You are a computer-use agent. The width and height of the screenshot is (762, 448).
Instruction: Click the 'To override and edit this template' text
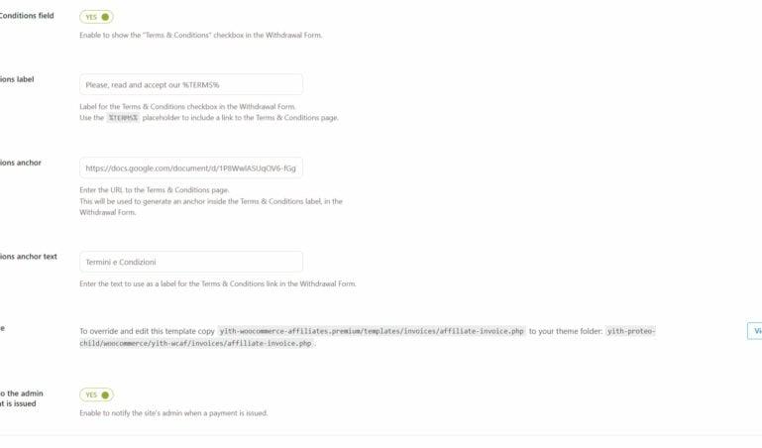(x=148, y=331)
